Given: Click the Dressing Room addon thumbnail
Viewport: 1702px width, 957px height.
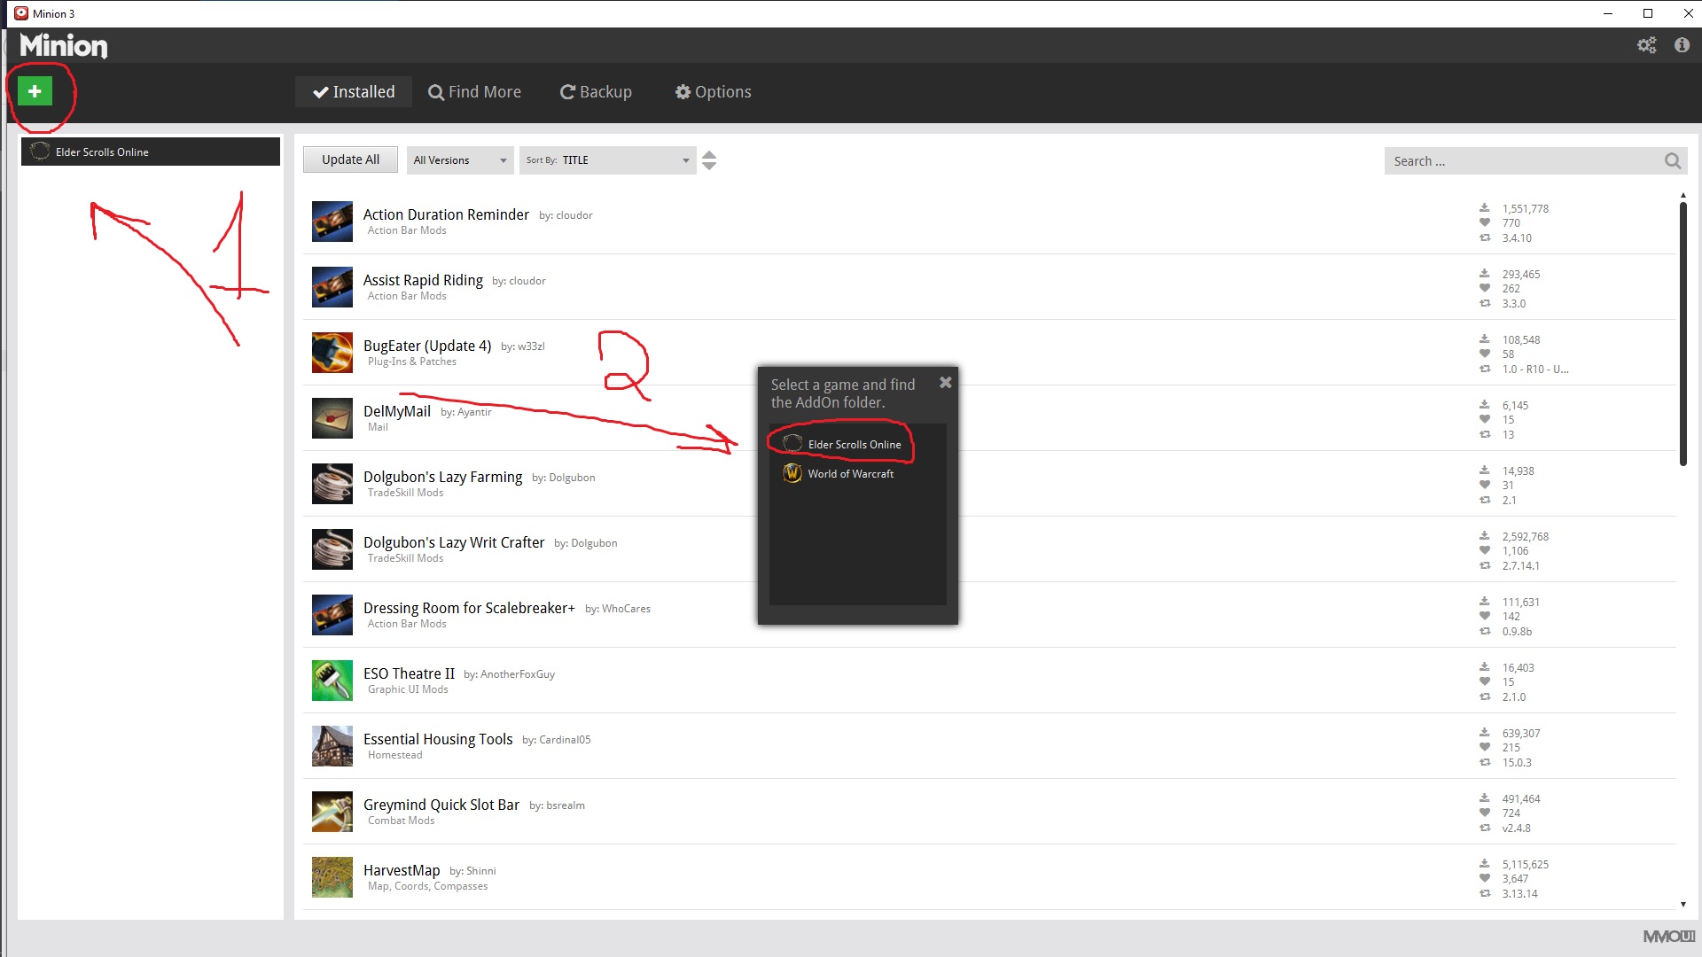Looking at the screenshot, I should (x=332, y=615).
